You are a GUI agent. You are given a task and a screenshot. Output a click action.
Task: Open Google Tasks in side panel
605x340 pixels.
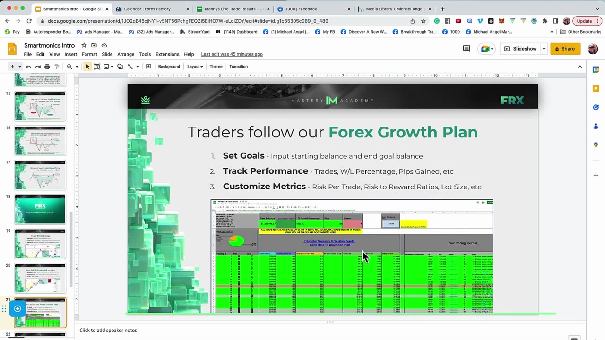click(x=596, y=107)
